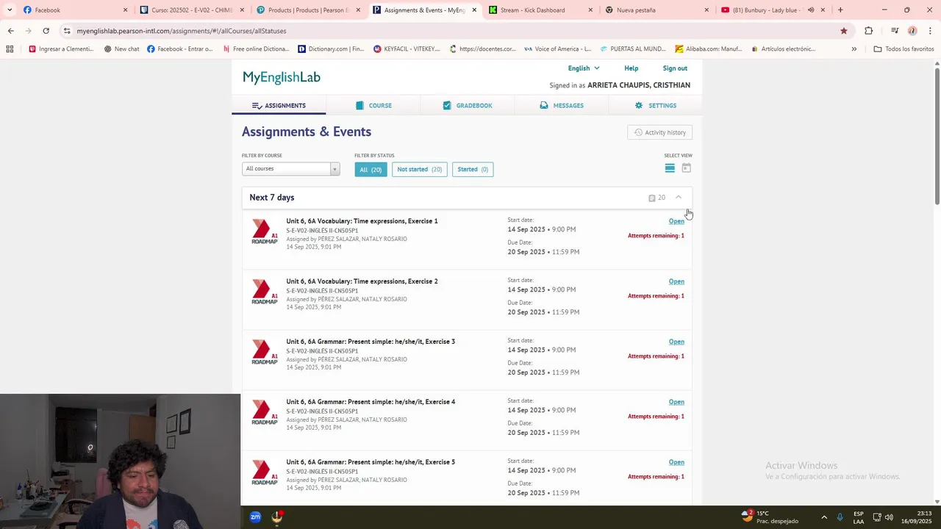The width and height of the screenshot is (941, 529).
Task: Open Vocabulary Time expressions Exercise 1
Action: coord(676,221)
